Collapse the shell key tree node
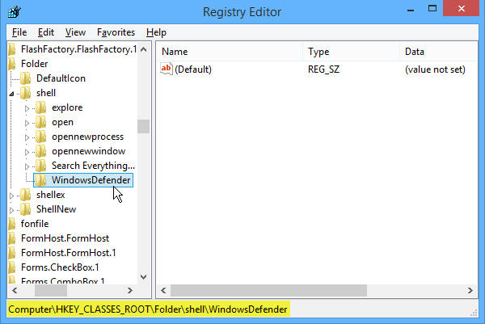The image size is (485, 324). [12, 94]
